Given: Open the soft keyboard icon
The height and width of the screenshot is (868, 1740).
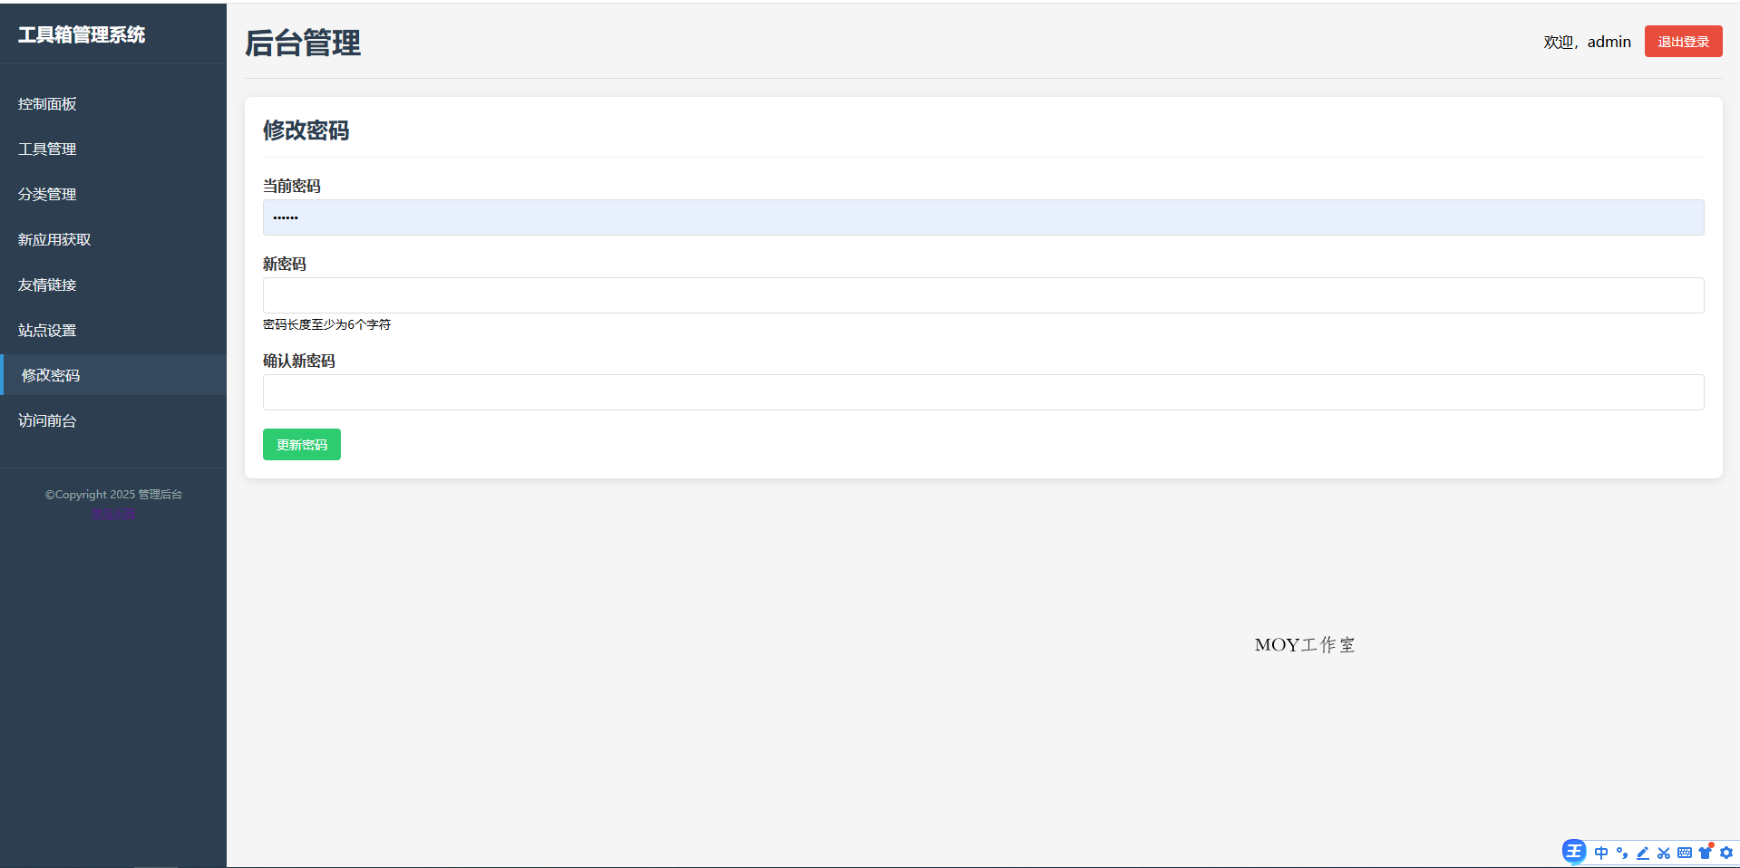Looking at the screenshot, I should point(1685,853).
